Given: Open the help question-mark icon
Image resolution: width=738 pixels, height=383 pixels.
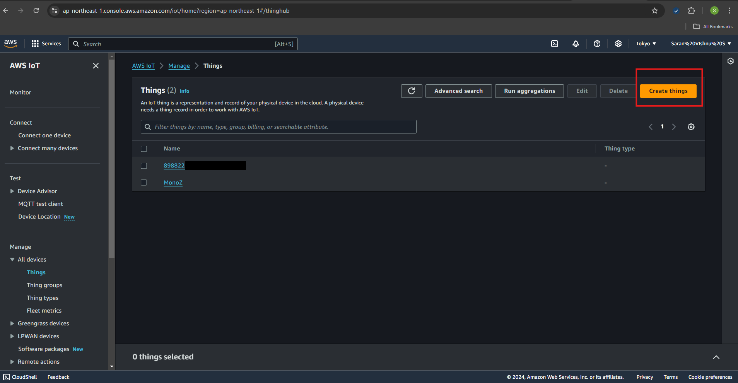Looking at the screenshot, I should (x=597, y=44).
